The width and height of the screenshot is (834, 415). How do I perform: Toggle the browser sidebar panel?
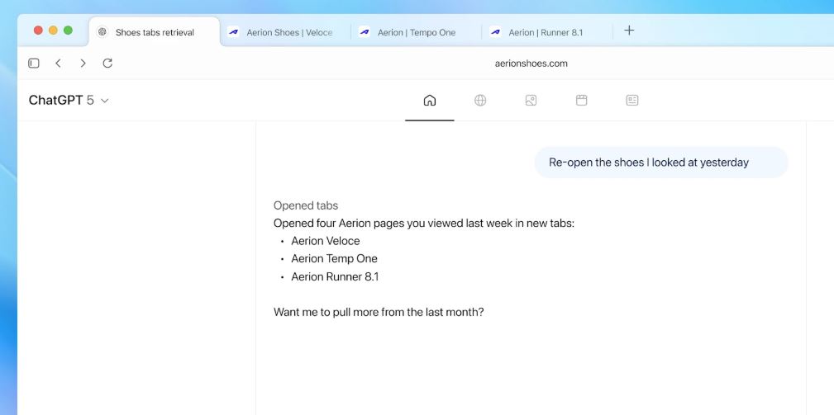(34, 63)
